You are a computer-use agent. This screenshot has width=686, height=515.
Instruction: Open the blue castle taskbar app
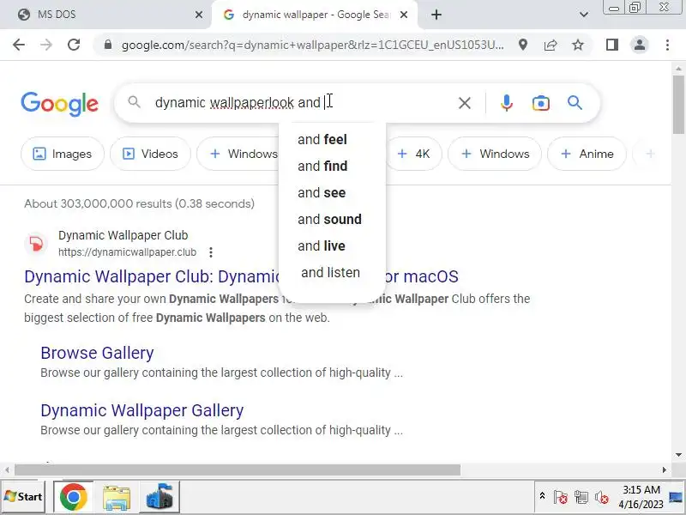159,497
